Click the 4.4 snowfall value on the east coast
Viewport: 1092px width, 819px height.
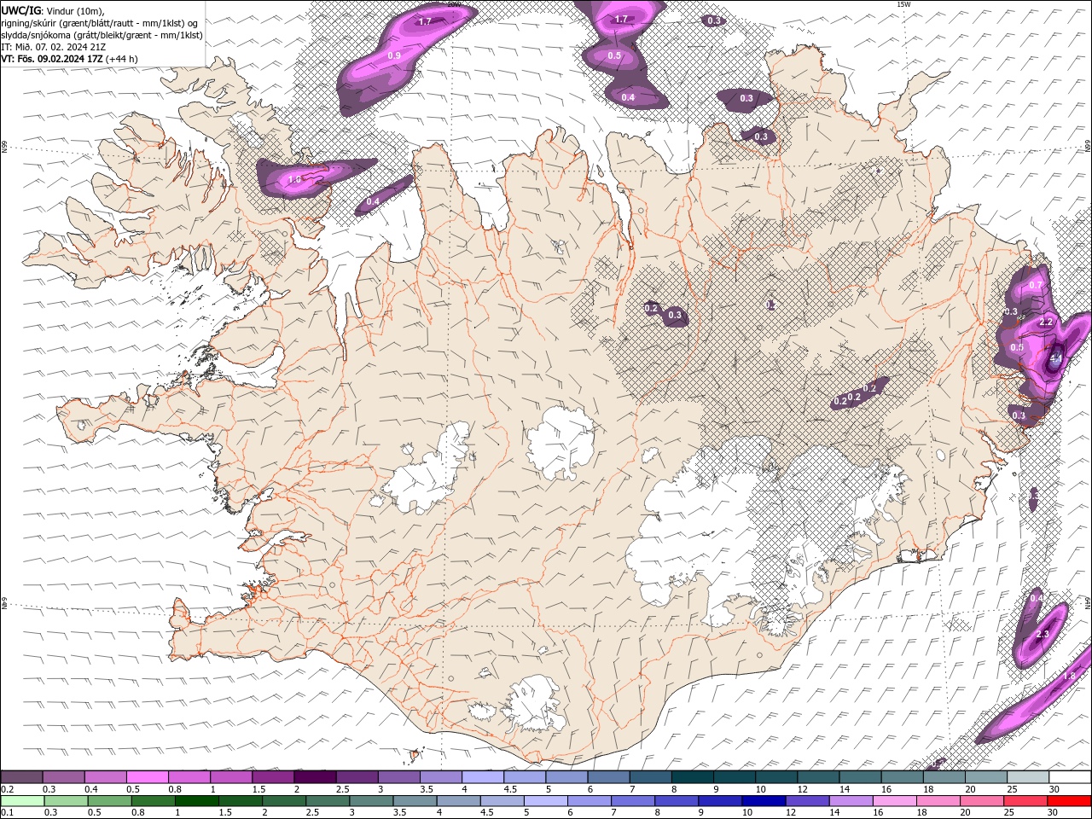pyautogui.click(x=1055, y=359)
